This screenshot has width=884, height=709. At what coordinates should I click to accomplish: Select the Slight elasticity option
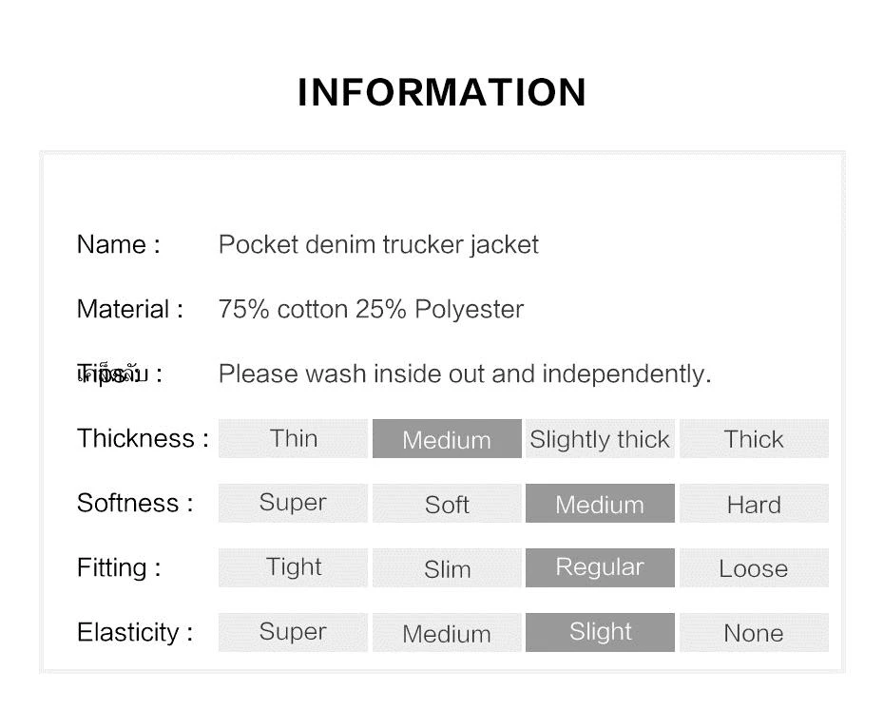pos(601,632)
